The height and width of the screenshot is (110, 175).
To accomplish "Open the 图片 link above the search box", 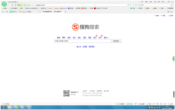I will point(79,38).
